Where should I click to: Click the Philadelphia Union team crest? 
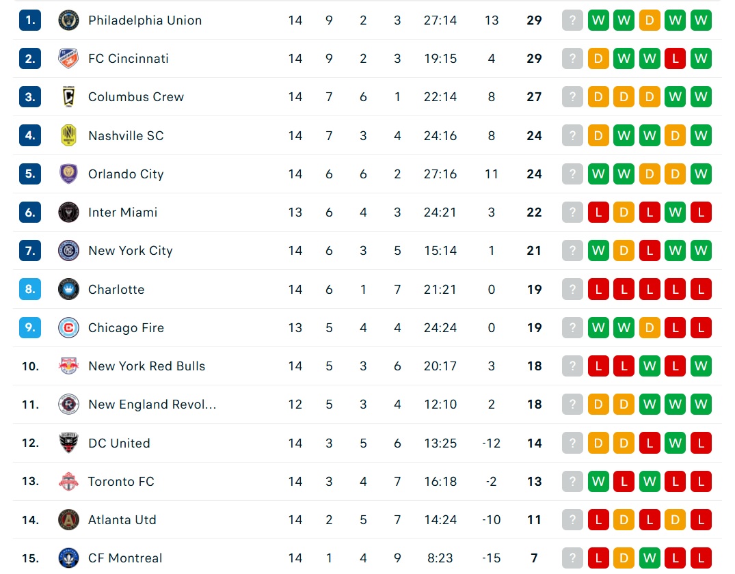[68, 20]
